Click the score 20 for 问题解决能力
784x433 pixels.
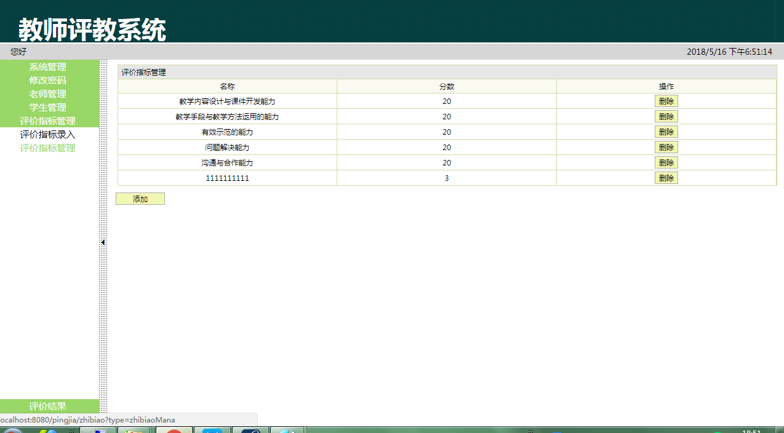(447, 148)
